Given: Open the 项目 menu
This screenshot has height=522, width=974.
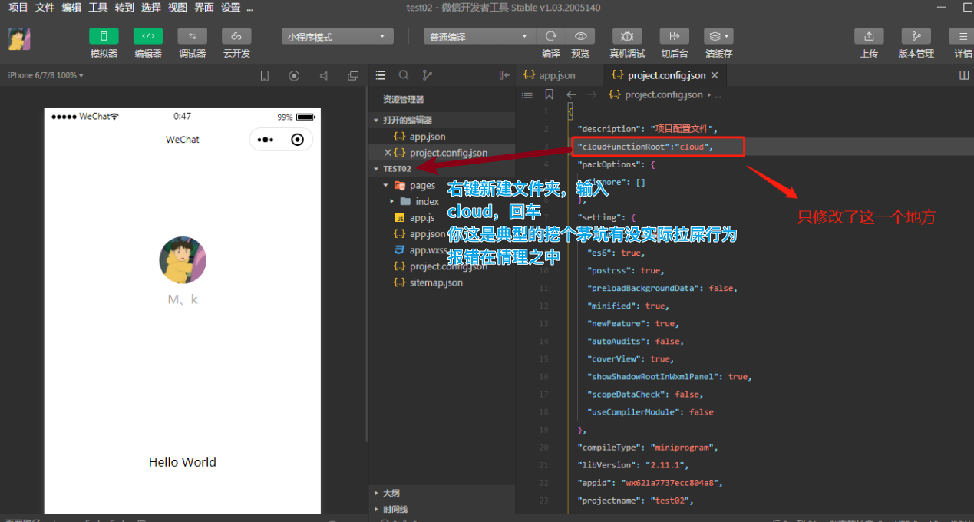Looking at the screenshot, I should [18, 8].
